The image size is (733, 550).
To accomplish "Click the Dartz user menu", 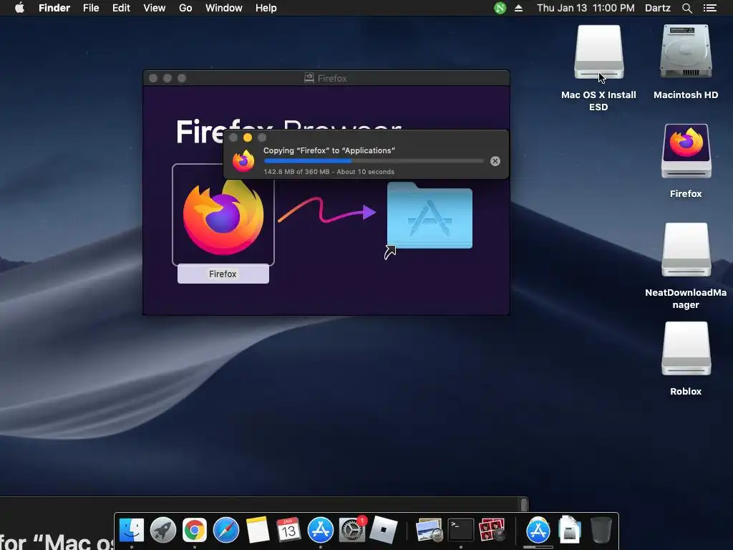I will [x=657, y=8].
